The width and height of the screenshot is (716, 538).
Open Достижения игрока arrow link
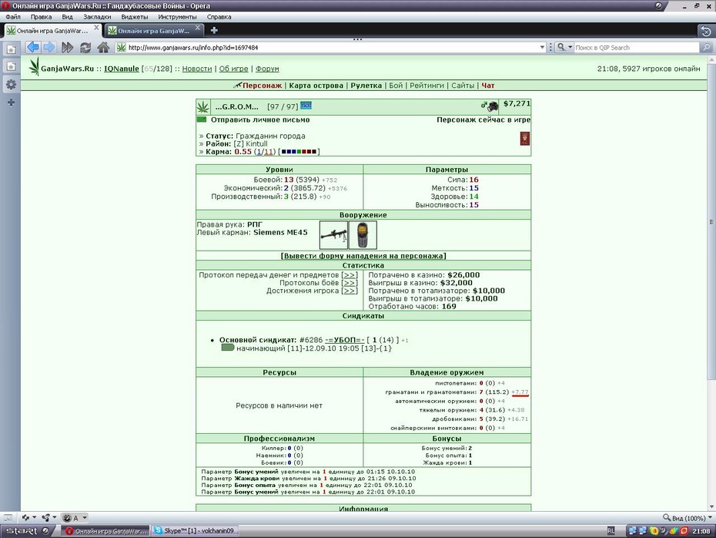click(350, 291)
